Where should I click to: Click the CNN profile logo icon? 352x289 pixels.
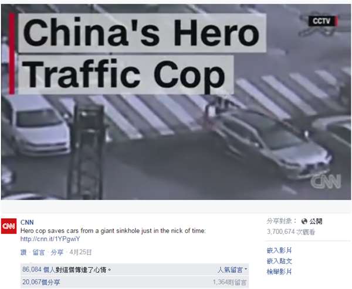(9, 226)
